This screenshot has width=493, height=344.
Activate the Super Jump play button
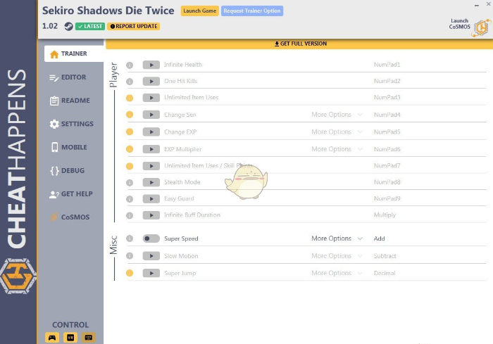tap(151, 273)
